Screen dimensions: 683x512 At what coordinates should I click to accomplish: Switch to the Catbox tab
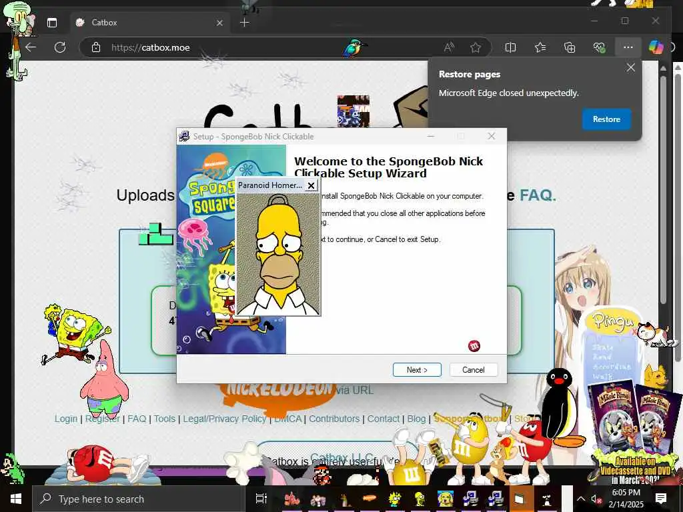click(x=149, y=23)
